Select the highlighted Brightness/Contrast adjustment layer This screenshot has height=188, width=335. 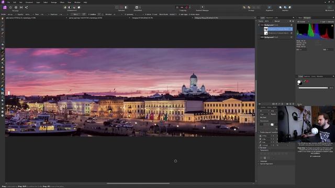click(x=278, y=29)
